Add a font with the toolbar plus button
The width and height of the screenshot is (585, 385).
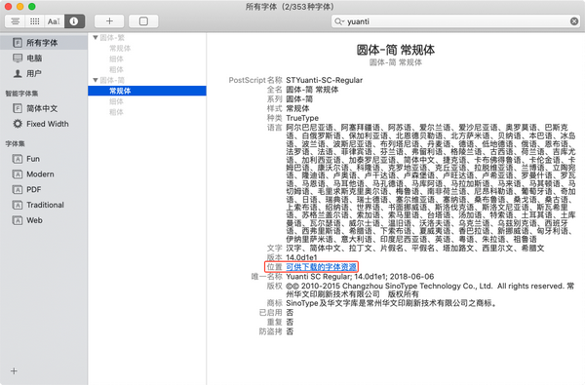[109, 21]
